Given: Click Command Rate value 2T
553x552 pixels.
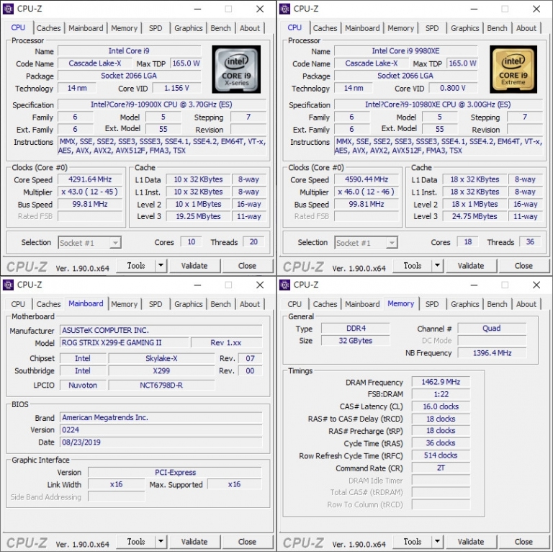Looking at the screenshot, I should pos(441,468).
